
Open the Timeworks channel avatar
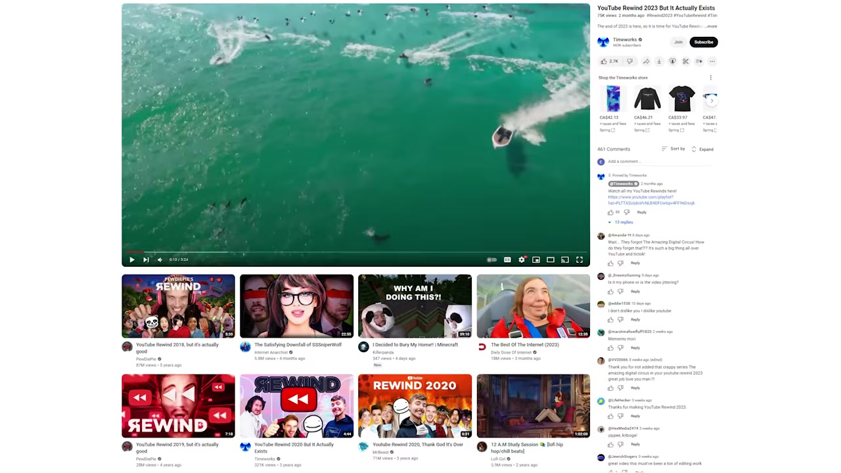[603, 42]
